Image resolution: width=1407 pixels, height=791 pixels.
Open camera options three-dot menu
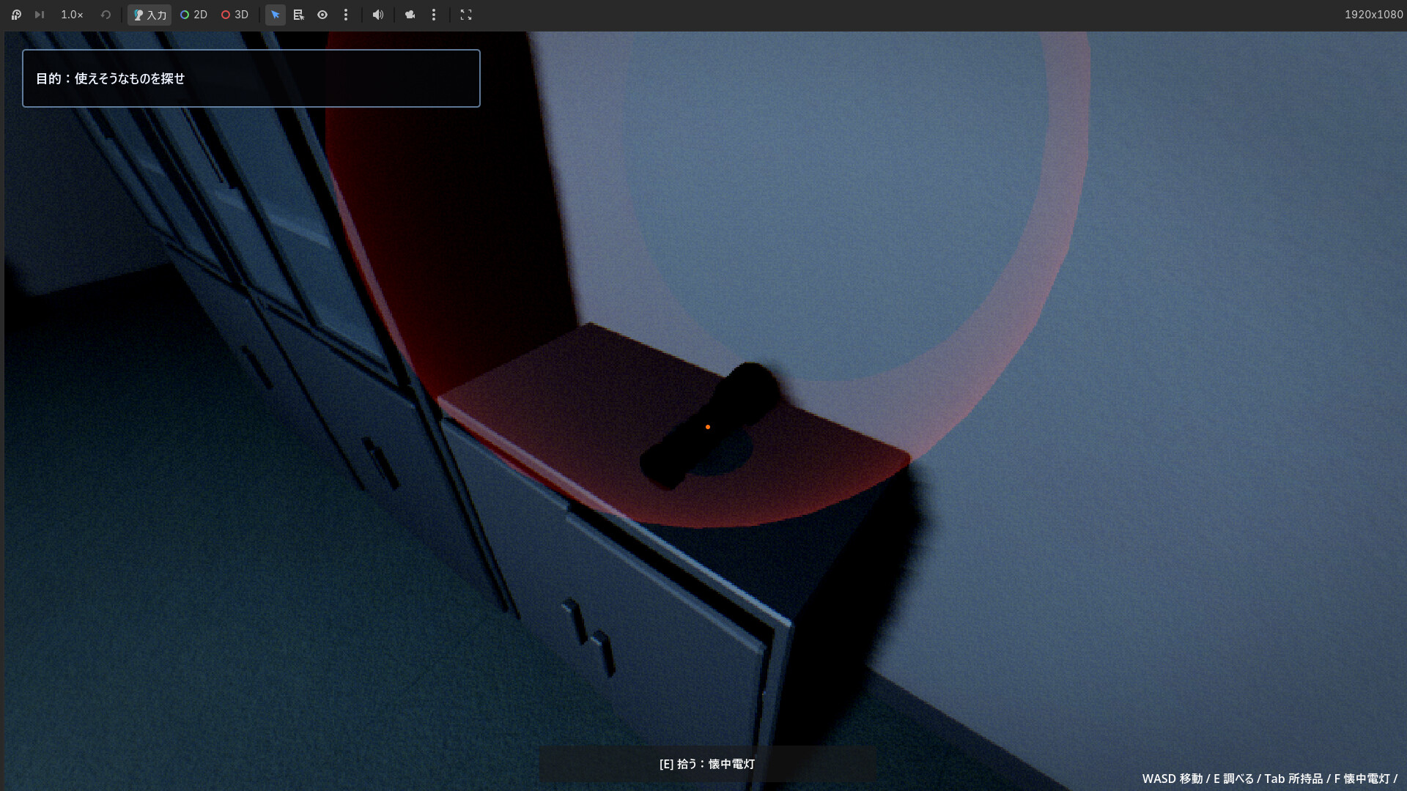point(434,15)
